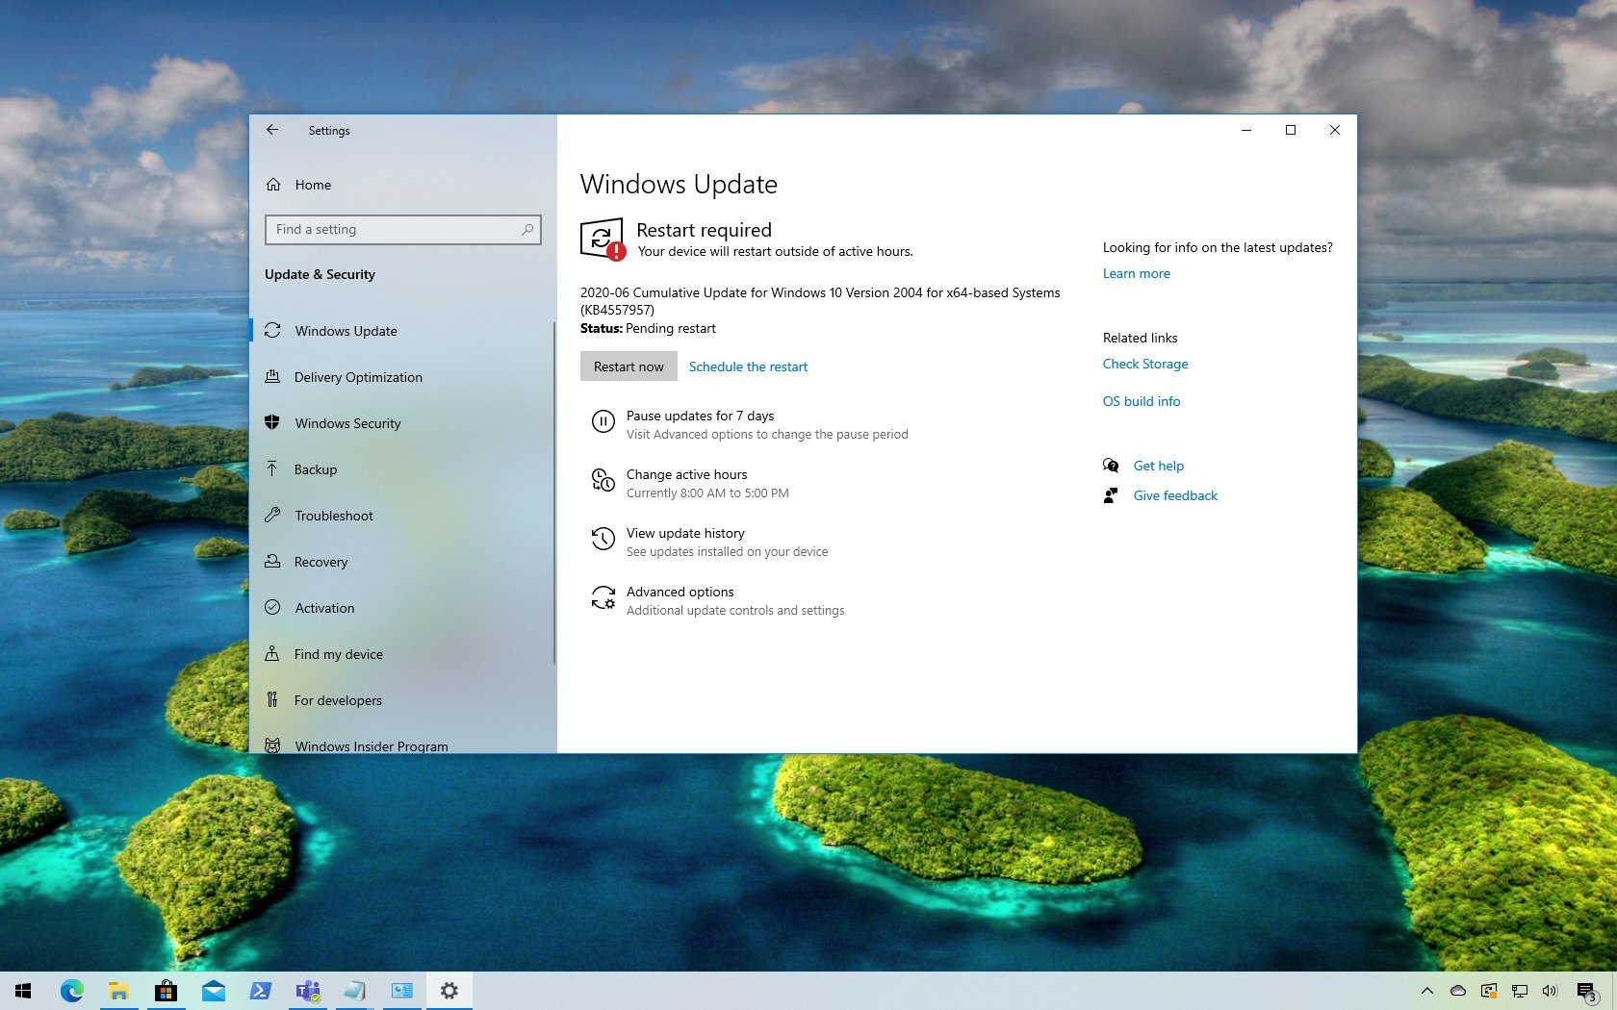Viewport: 1617px width, 1010px height.
Task: Click the Windows Update sync icon in sidebar
Action: pos(272,330)
